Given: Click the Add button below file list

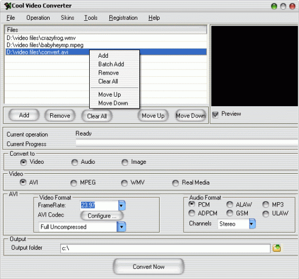Looking at the screenshot, I should (x=24, y=115).
